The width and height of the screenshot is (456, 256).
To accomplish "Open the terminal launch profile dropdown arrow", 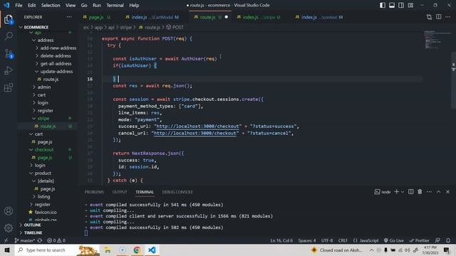I will point(403,192).
